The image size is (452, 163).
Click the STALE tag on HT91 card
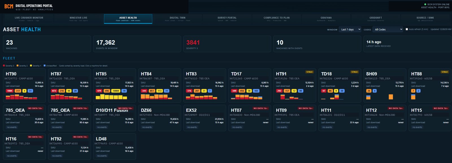point(310,72)
